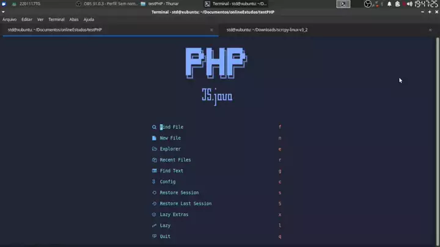Click the terminal vertical scrollbar
The image size is (440, 247).
[438, 140]
